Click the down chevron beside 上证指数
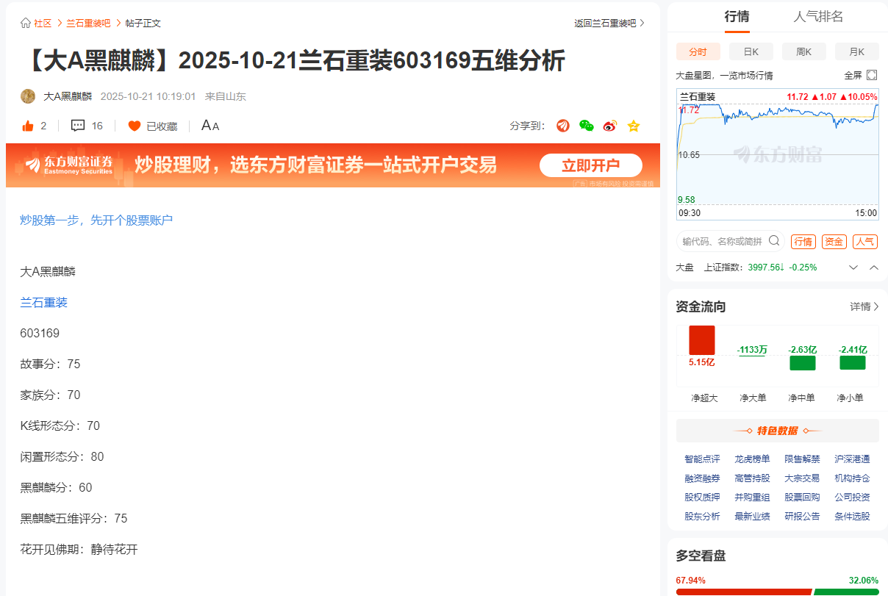The height and width of the screenshot is (596, 888). click(853, 268)
